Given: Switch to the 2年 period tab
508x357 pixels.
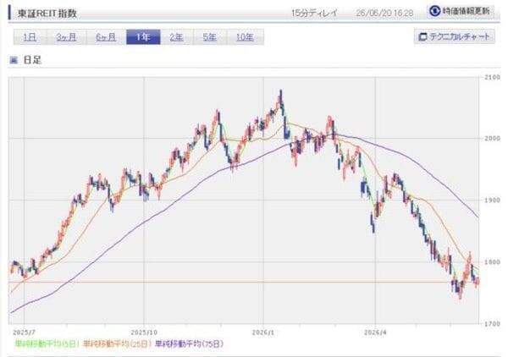Looking at the screenshot, I should click(177, 37).
